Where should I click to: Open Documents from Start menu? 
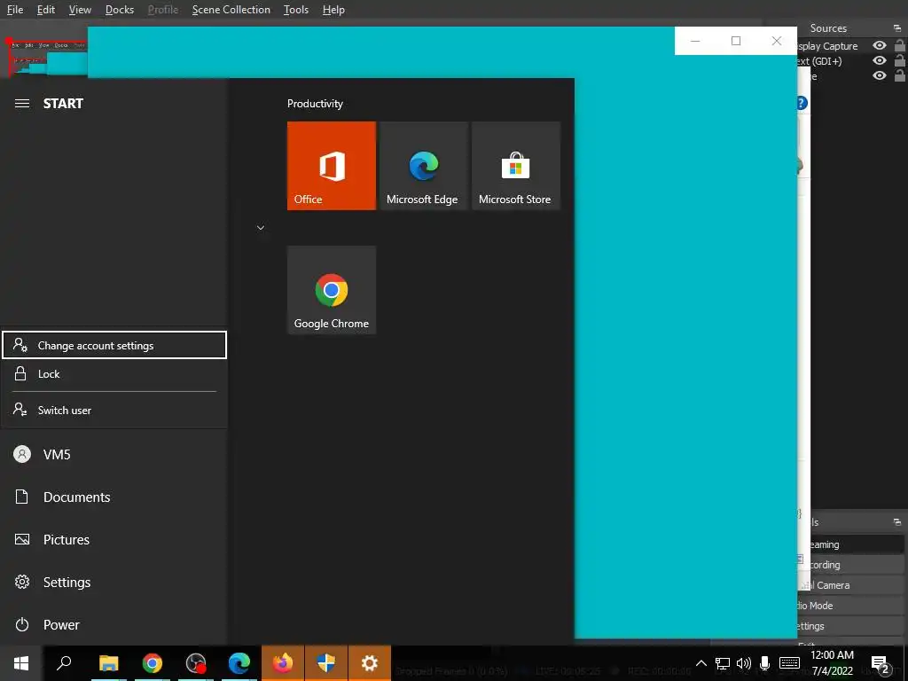(x=113, y=497)
